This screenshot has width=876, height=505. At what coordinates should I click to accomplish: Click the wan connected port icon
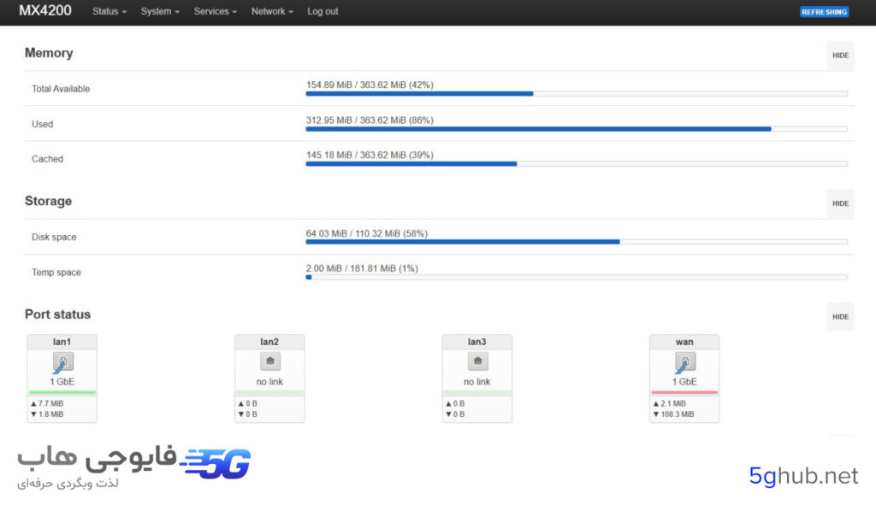click(x=685, y=362)
